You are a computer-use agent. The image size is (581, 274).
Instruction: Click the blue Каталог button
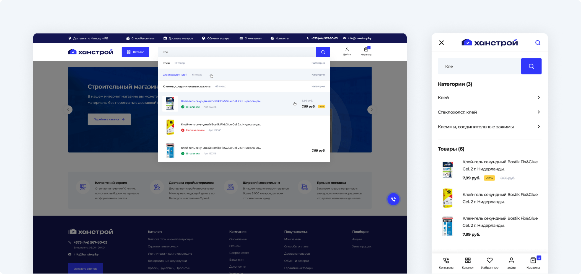[x=135, y=52]
